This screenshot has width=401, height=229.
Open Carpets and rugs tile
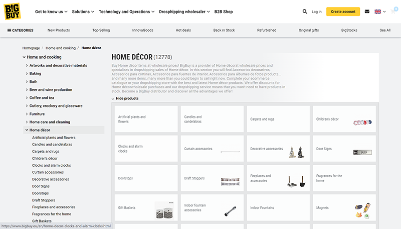[x=278, y=119]
